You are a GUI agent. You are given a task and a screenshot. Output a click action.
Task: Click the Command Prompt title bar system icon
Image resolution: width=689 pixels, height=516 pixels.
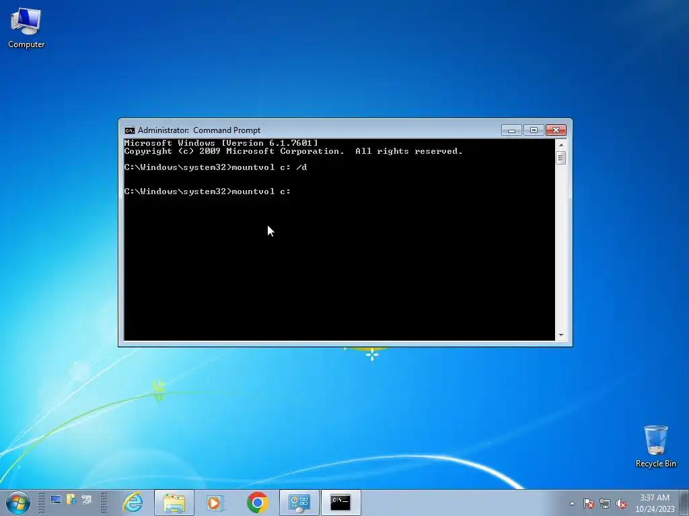tap(130, 130)
